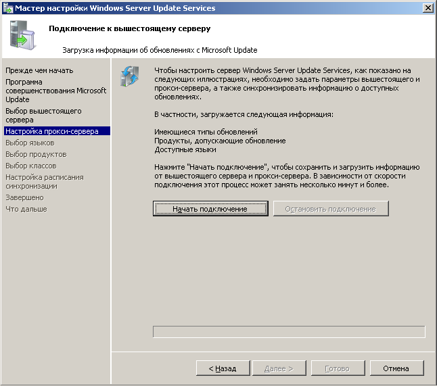Click the line Имеющиеся типы обновлений
Image resolution: width=437 pixels, height=386 pixels.
206,132
